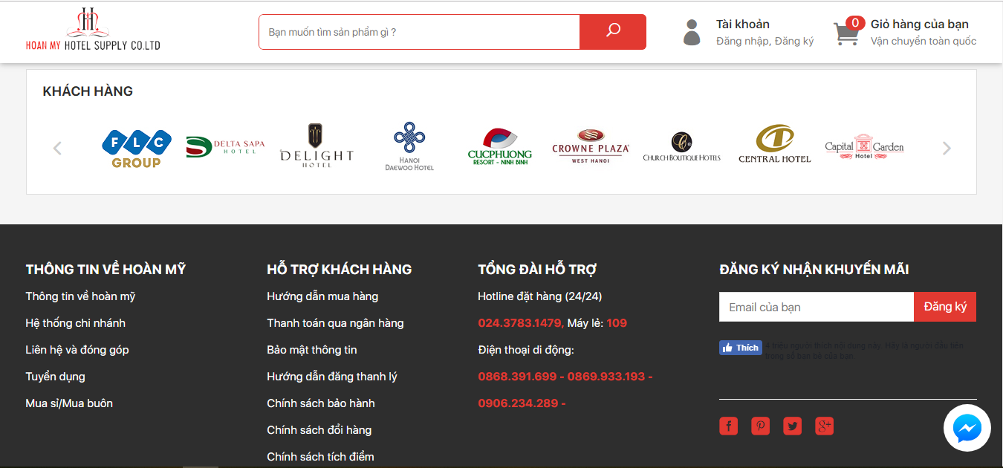Click the account user silhouette icon

692,32
